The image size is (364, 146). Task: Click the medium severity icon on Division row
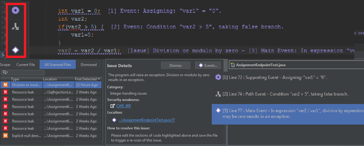click(x=5, y=85)
